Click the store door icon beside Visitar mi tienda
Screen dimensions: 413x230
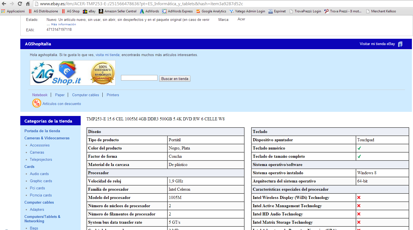tap(400, 44)
